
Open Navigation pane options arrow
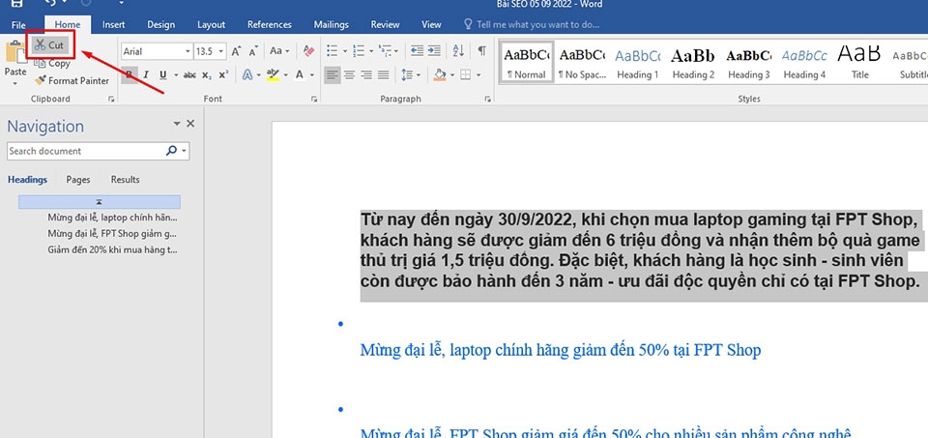point(176,124)
